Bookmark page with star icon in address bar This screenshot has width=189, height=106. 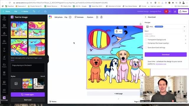click(x=151, y=3)
